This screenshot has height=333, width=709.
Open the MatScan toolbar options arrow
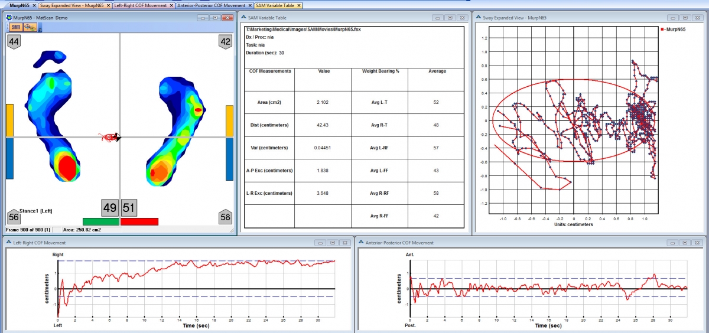(x=39, y=29)
